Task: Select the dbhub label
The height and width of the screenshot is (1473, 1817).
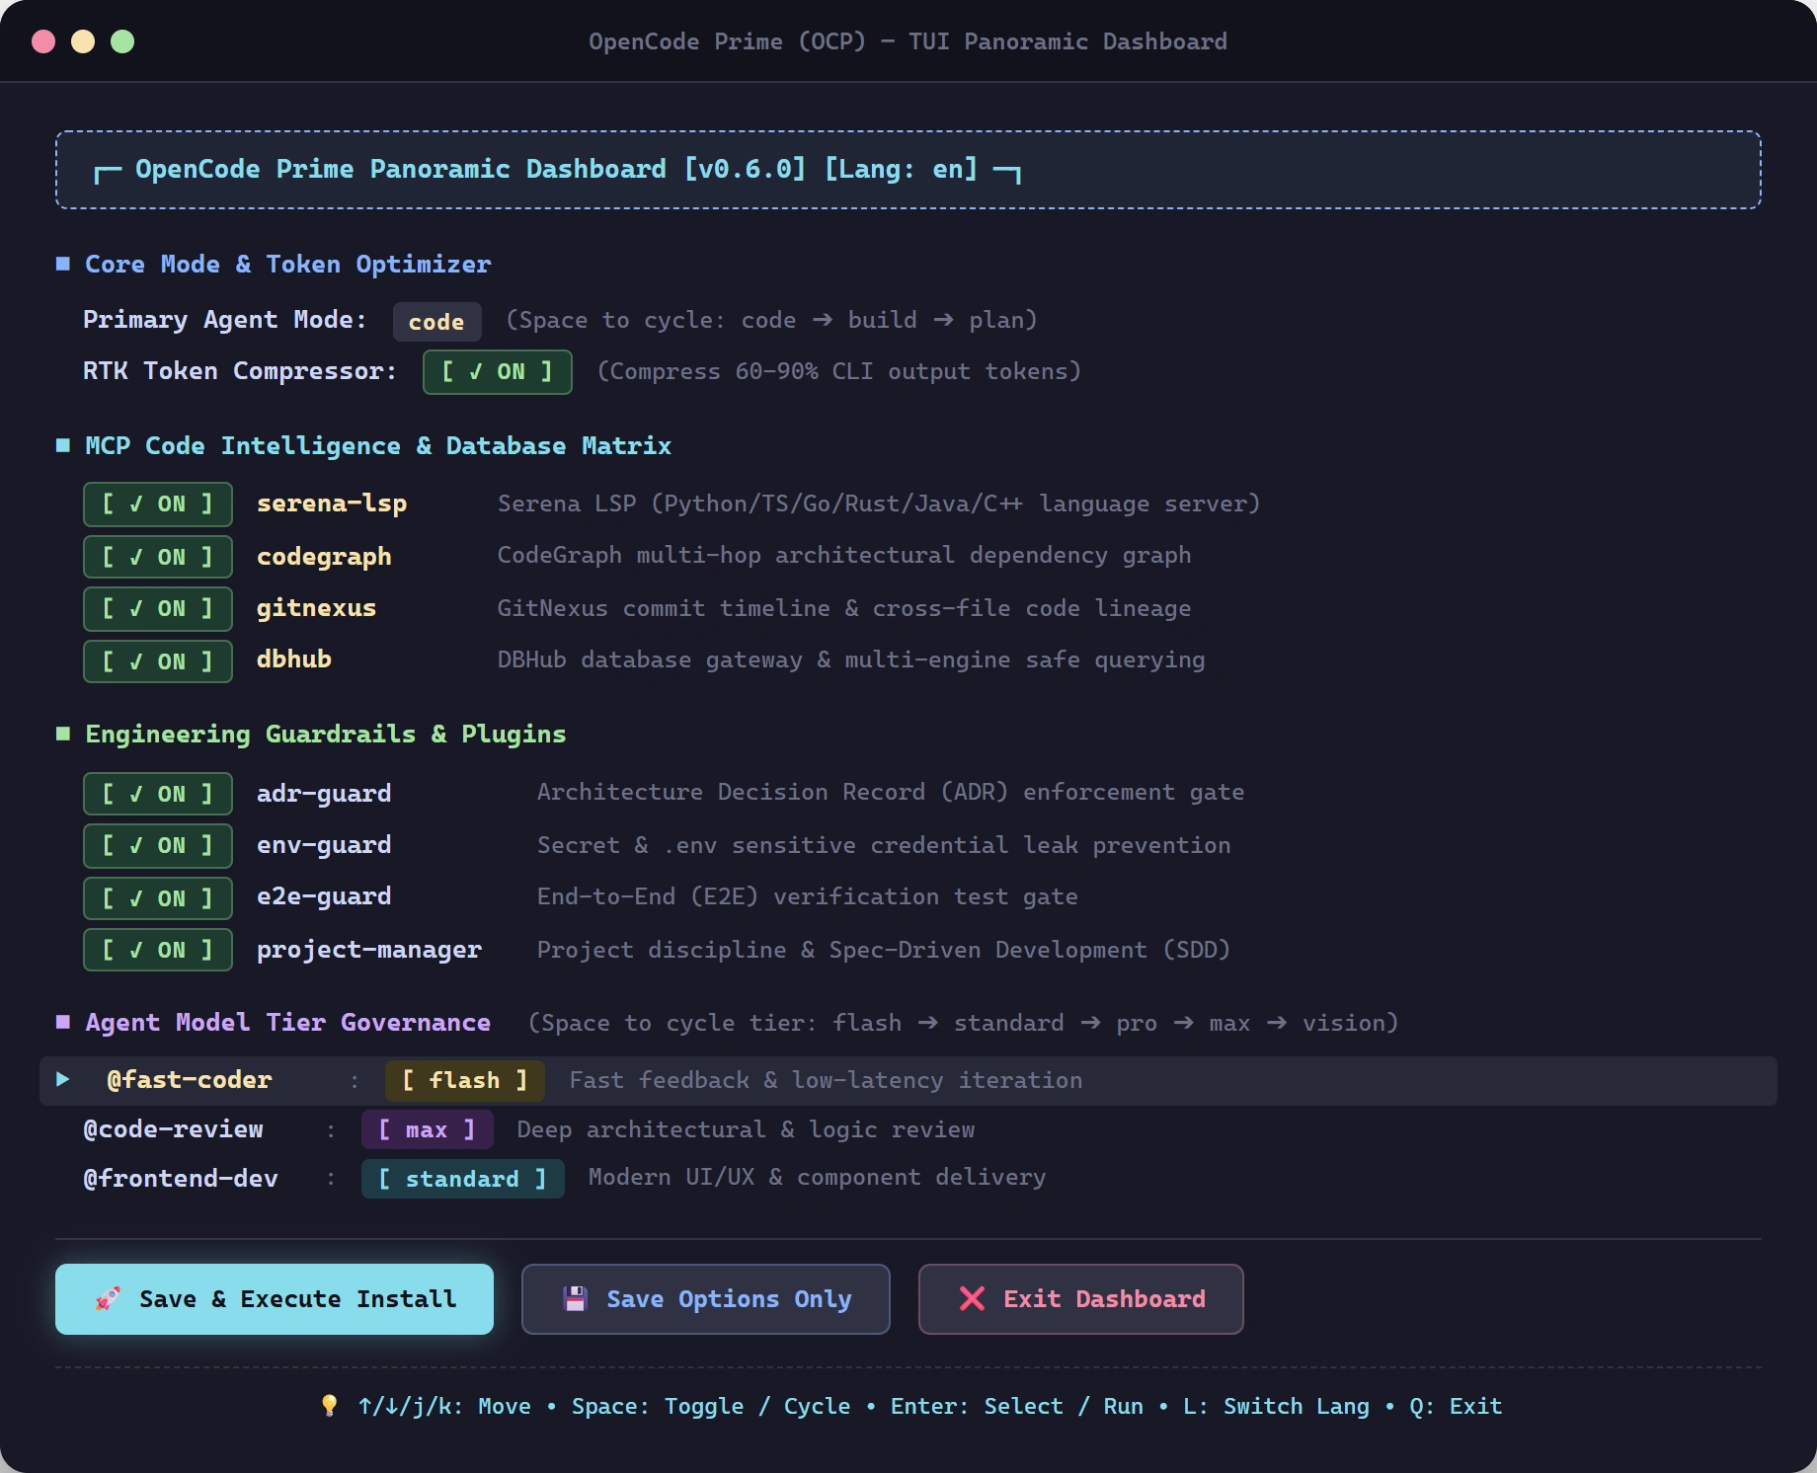Action: click(x=294, y=659)
